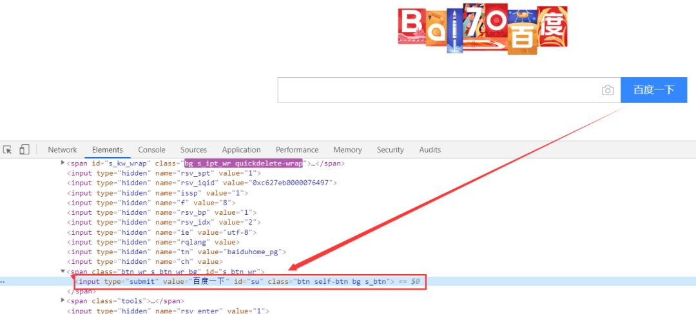Click the camera image search icon
This screenshot has width=696, height=314.
[x=608, y=90]
